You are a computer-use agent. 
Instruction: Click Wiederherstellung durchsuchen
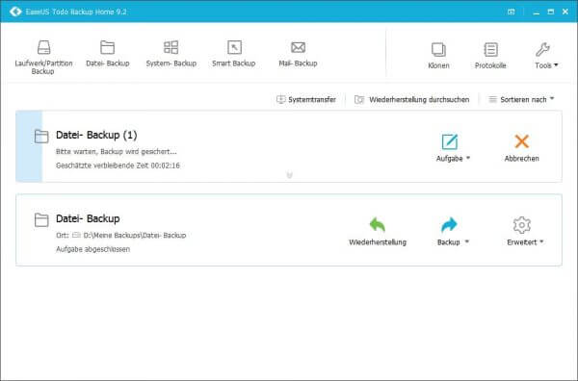click(x=411, y=99)
